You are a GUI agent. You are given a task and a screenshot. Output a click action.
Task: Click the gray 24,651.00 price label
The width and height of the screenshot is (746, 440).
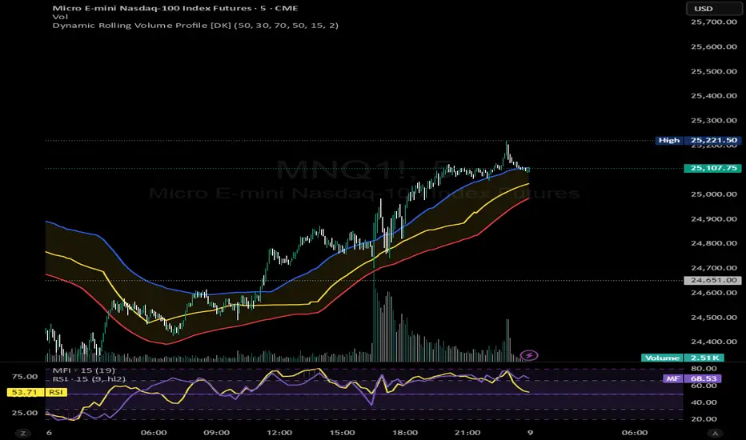click(x=712, y=280)
